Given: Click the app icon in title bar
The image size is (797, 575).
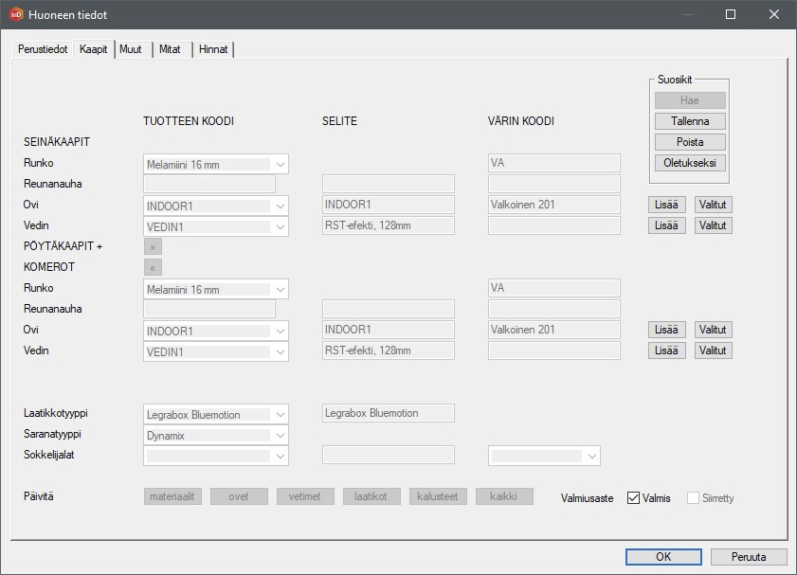Looking at the screenshot, I should click(15, 14).
